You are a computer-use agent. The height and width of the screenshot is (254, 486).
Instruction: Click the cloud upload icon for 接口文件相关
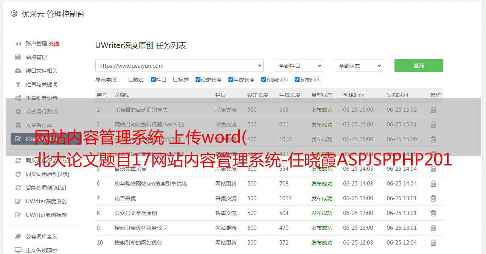(x=18, y=71)
